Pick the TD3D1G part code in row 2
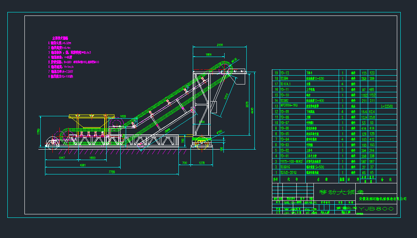Image resolution: width=417 pixels, height=238 pixels. coord(286,167)
